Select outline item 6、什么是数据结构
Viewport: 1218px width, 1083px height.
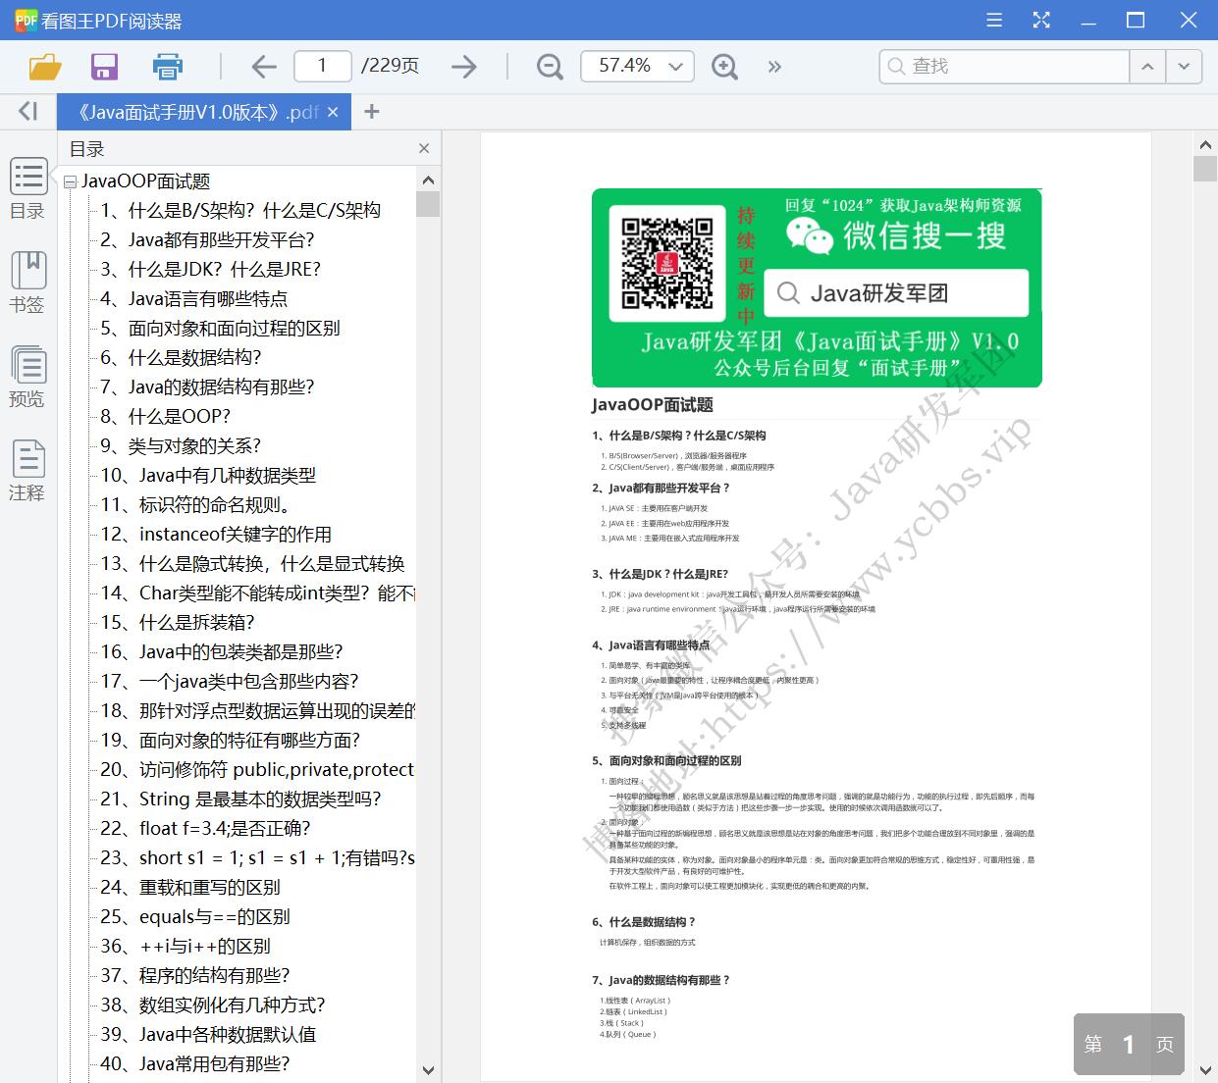click(181, 357)
